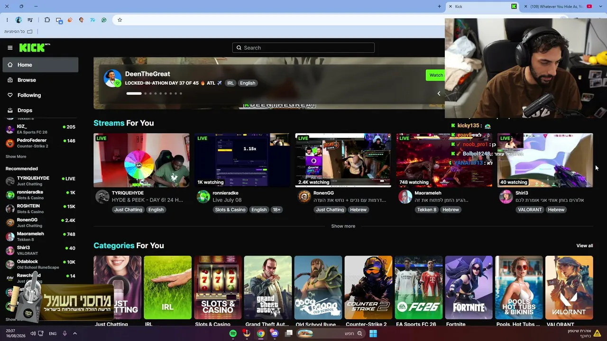Open the Fortnite category card
Image resolution: width=607 pixels, height=341 pixels.
469,287
